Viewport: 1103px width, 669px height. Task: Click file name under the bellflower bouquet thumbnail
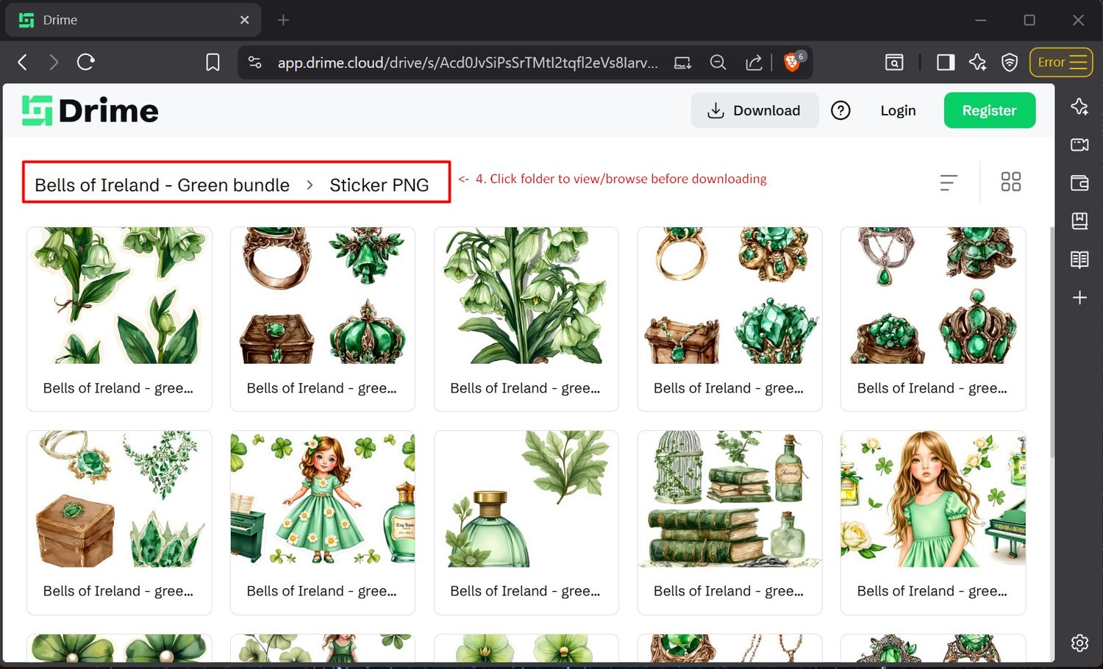pyautogui.click(x=525, y=388)
